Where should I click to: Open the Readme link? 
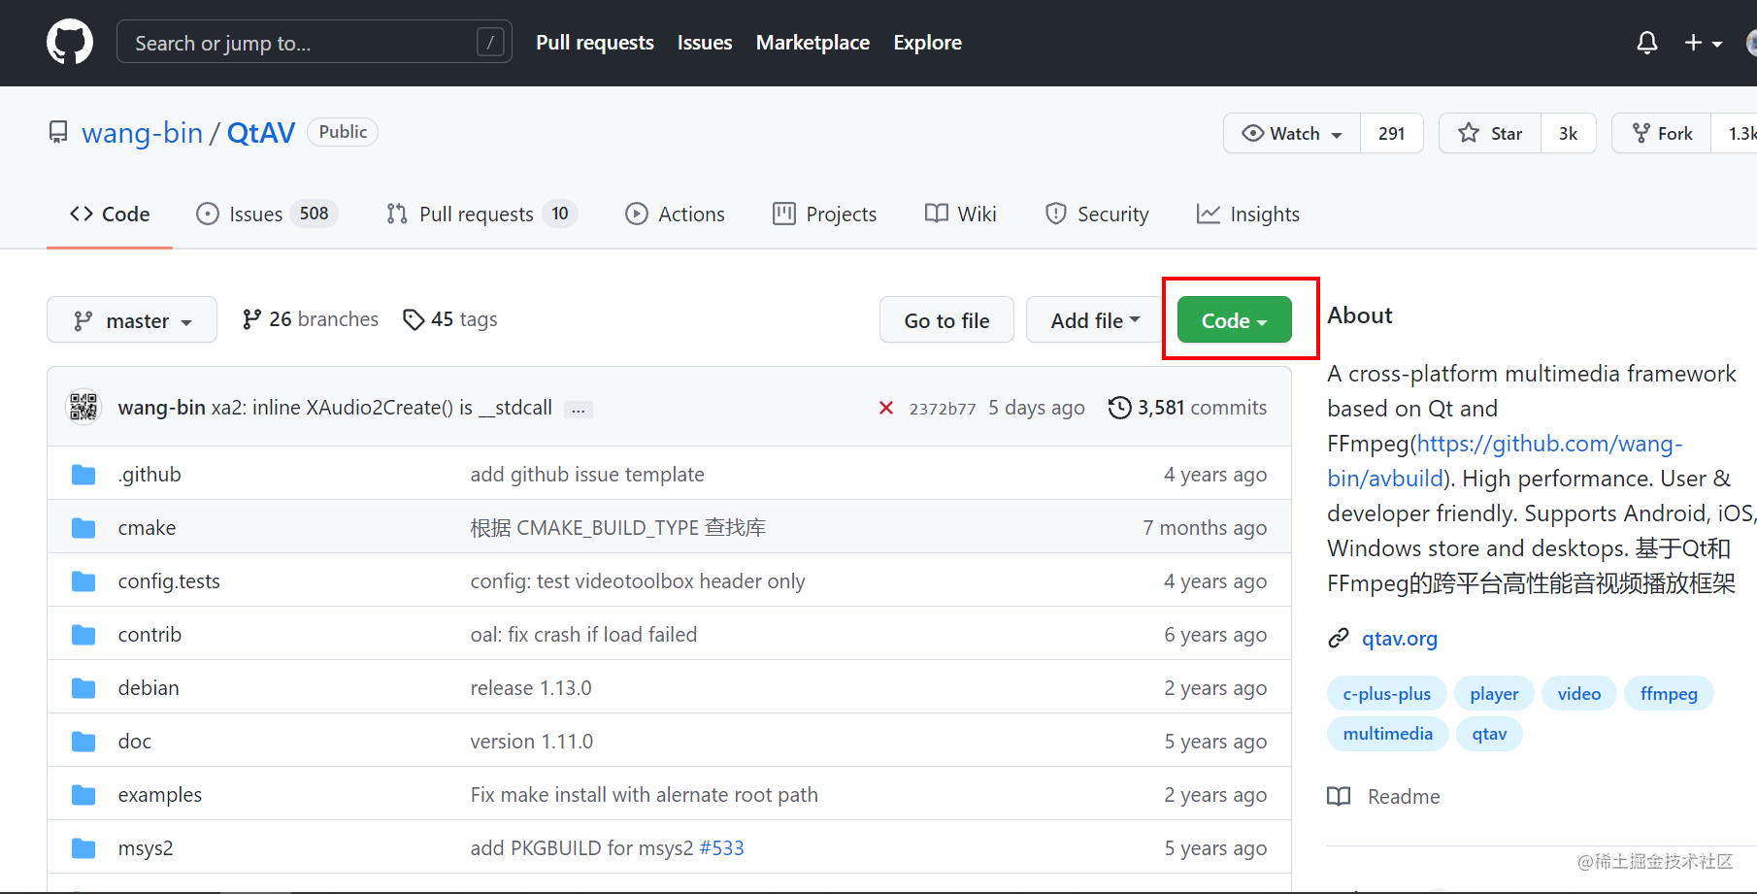click(x=1384, y=796)
